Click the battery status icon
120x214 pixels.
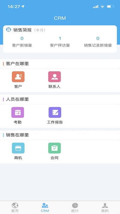click(x=110, y=6)
